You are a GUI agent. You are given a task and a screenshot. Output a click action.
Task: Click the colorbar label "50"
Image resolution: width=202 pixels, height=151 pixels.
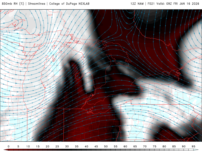pos(106,146)
